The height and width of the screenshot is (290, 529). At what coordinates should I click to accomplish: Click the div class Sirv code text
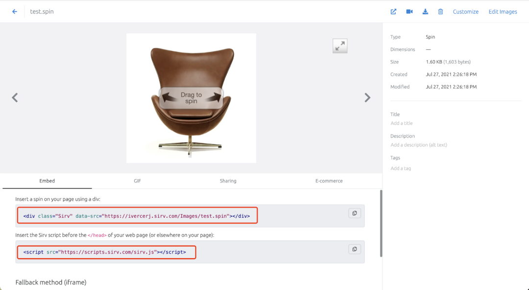tap(137, 216)
